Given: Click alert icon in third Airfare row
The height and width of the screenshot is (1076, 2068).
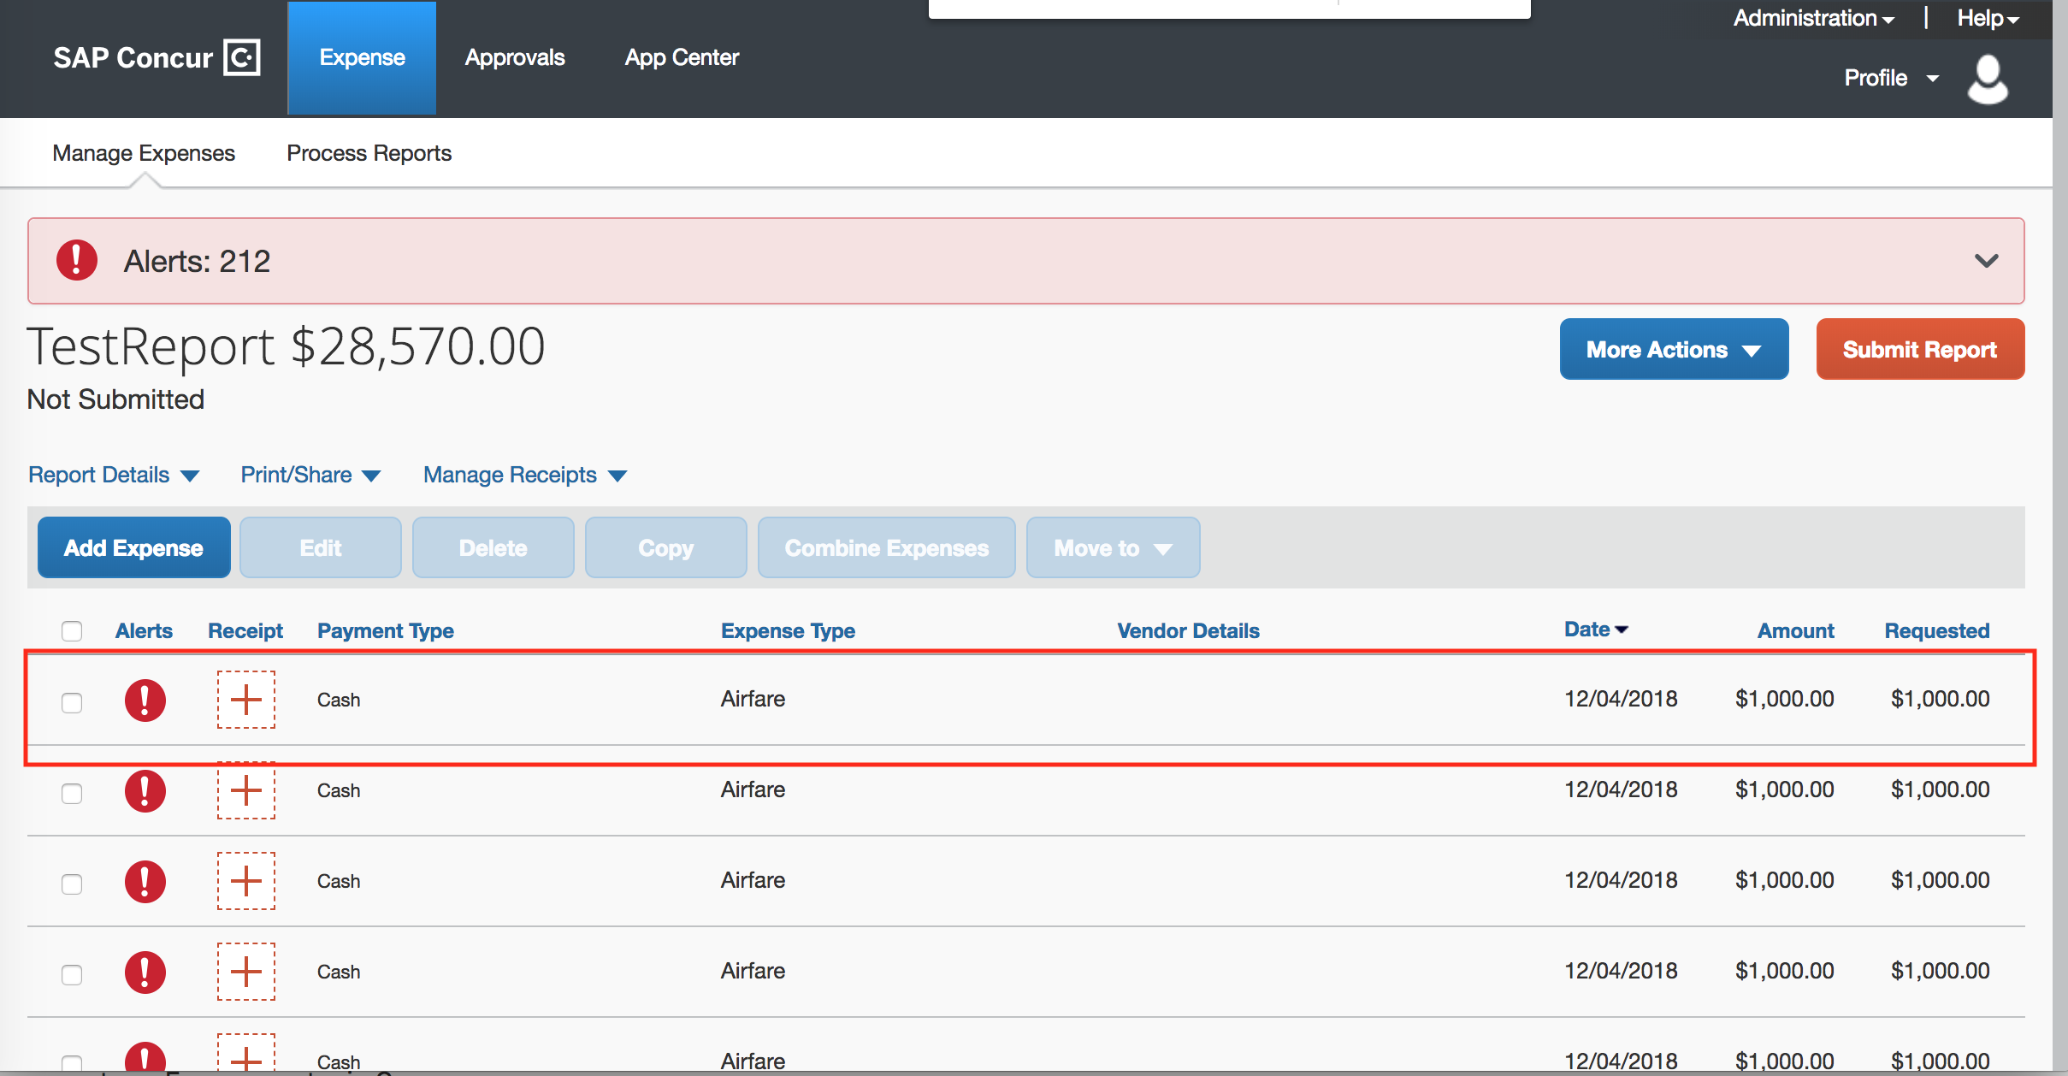Looking at the screenshot, I should (145, 882).
